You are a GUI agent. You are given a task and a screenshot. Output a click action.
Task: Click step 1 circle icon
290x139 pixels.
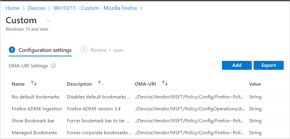(12, 50)
